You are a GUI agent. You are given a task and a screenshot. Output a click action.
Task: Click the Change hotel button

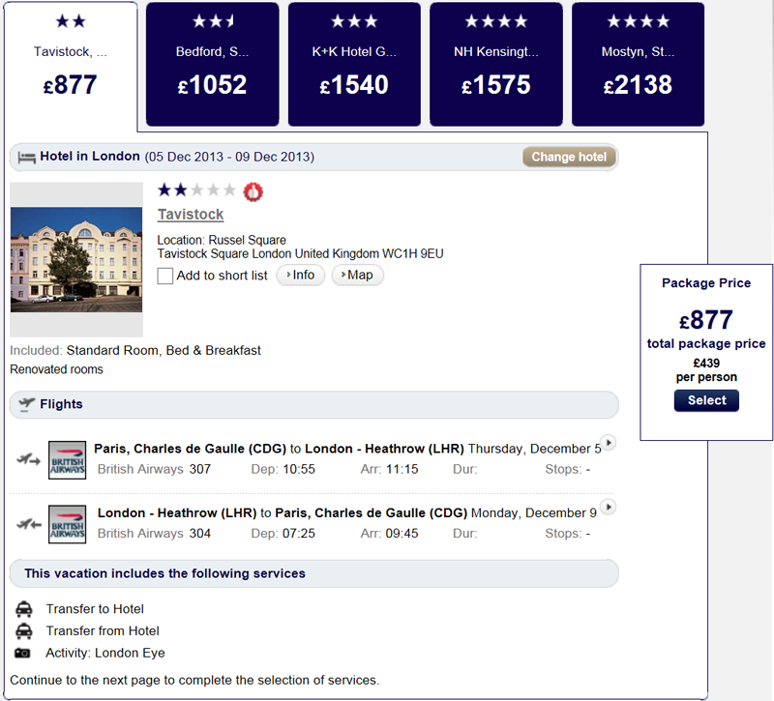[569, 157]
